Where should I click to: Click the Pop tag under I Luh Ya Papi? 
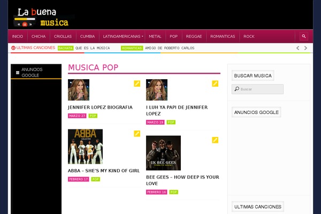point(171,123)
